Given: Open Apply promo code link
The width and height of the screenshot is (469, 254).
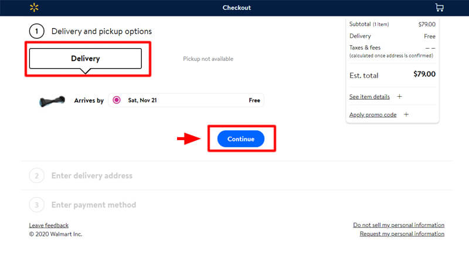Looking at the screenshot, I should [x=373, y=114].
